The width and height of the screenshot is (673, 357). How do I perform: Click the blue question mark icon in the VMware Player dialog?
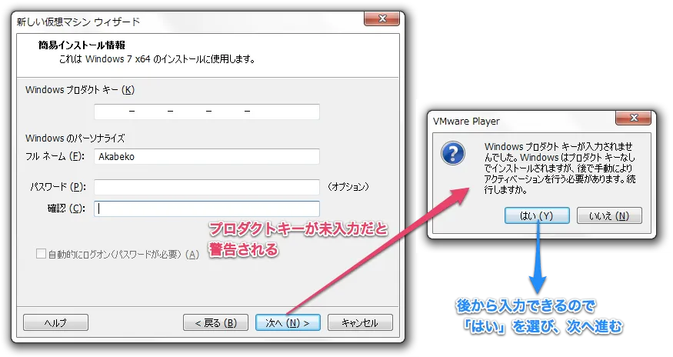click(x=453, y=152)
